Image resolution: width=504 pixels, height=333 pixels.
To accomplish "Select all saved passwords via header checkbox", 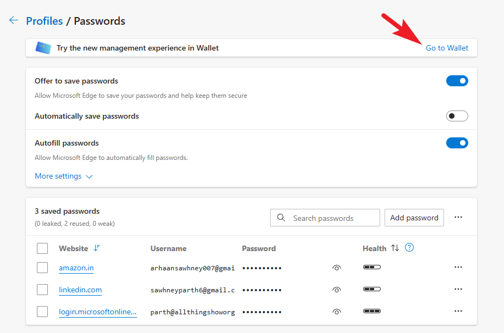I will 42,248.
